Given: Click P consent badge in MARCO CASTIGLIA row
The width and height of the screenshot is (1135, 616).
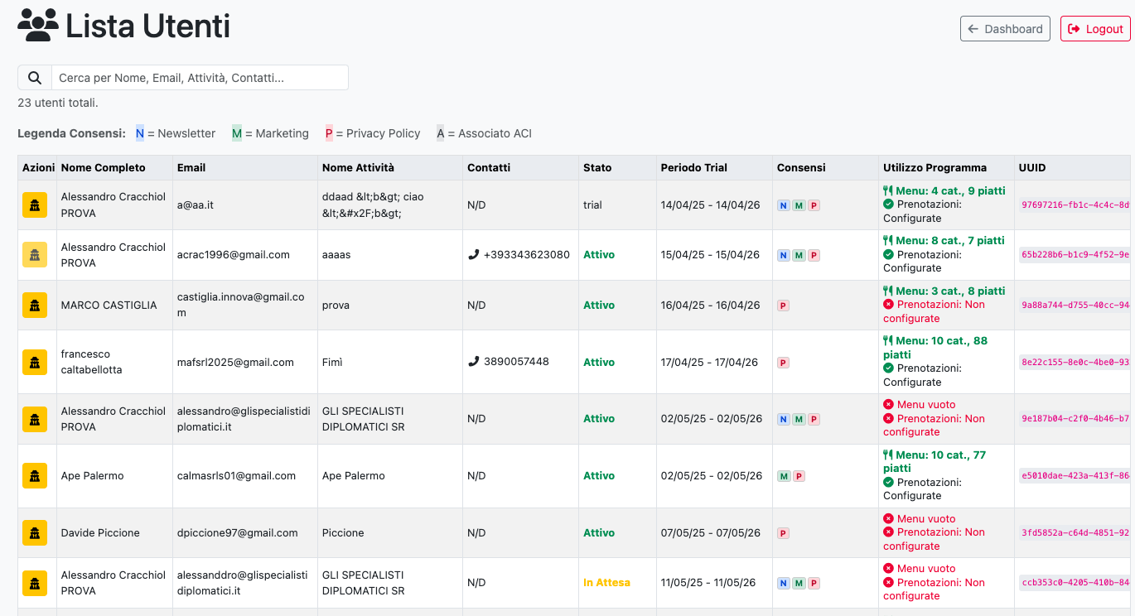Looking at the screenshot, I should click(783, 306).
